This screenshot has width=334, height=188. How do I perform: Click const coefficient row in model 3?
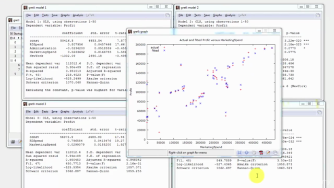click(77, 137)
